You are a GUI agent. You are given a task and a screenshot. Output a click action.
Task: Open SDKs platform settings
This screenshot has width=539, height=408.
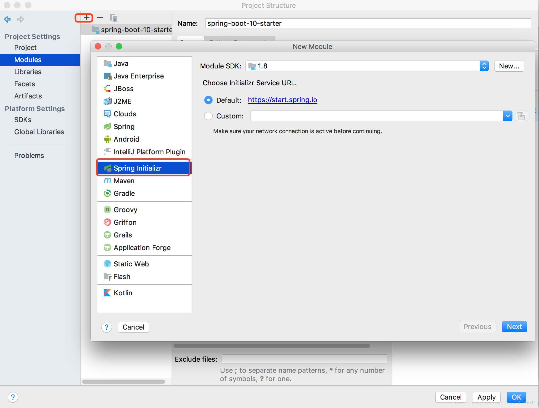pyautogui.click(x=40, y=120)
